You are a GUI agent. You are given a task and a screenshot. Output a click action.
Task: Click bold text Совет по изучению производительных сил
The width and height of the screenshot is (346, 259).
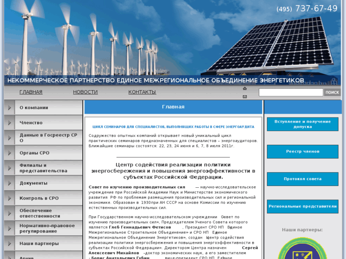pyautogui.click(x=137, y=187)
